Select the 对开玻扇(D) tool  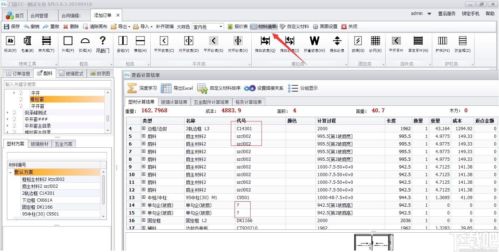189,44
